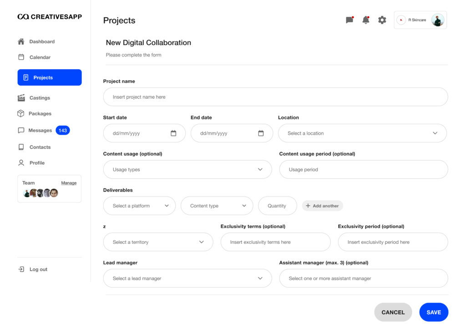Click the Contacts book icon
Image resolution: width=466 pixels, height=333 pixels.
click(21, 147)
